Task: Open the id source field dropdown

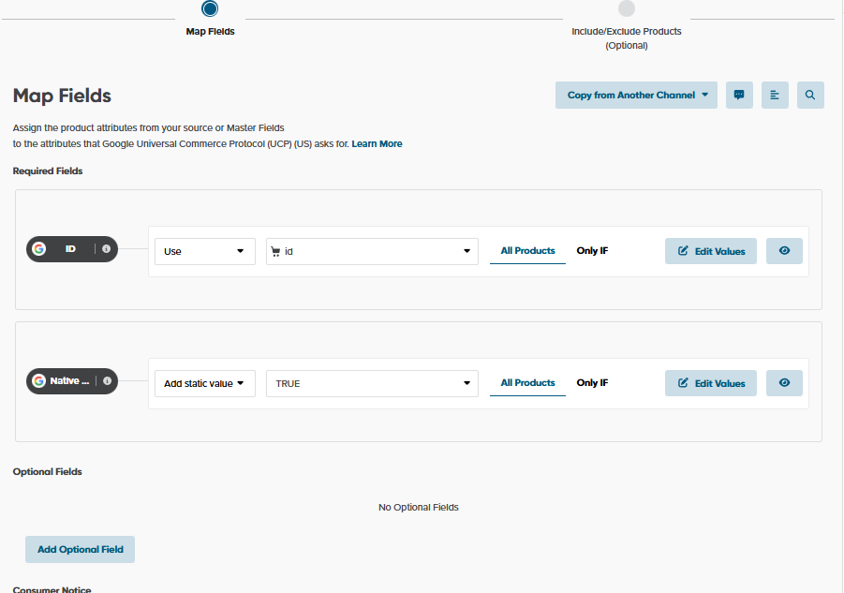Action: tap(371, 251)
